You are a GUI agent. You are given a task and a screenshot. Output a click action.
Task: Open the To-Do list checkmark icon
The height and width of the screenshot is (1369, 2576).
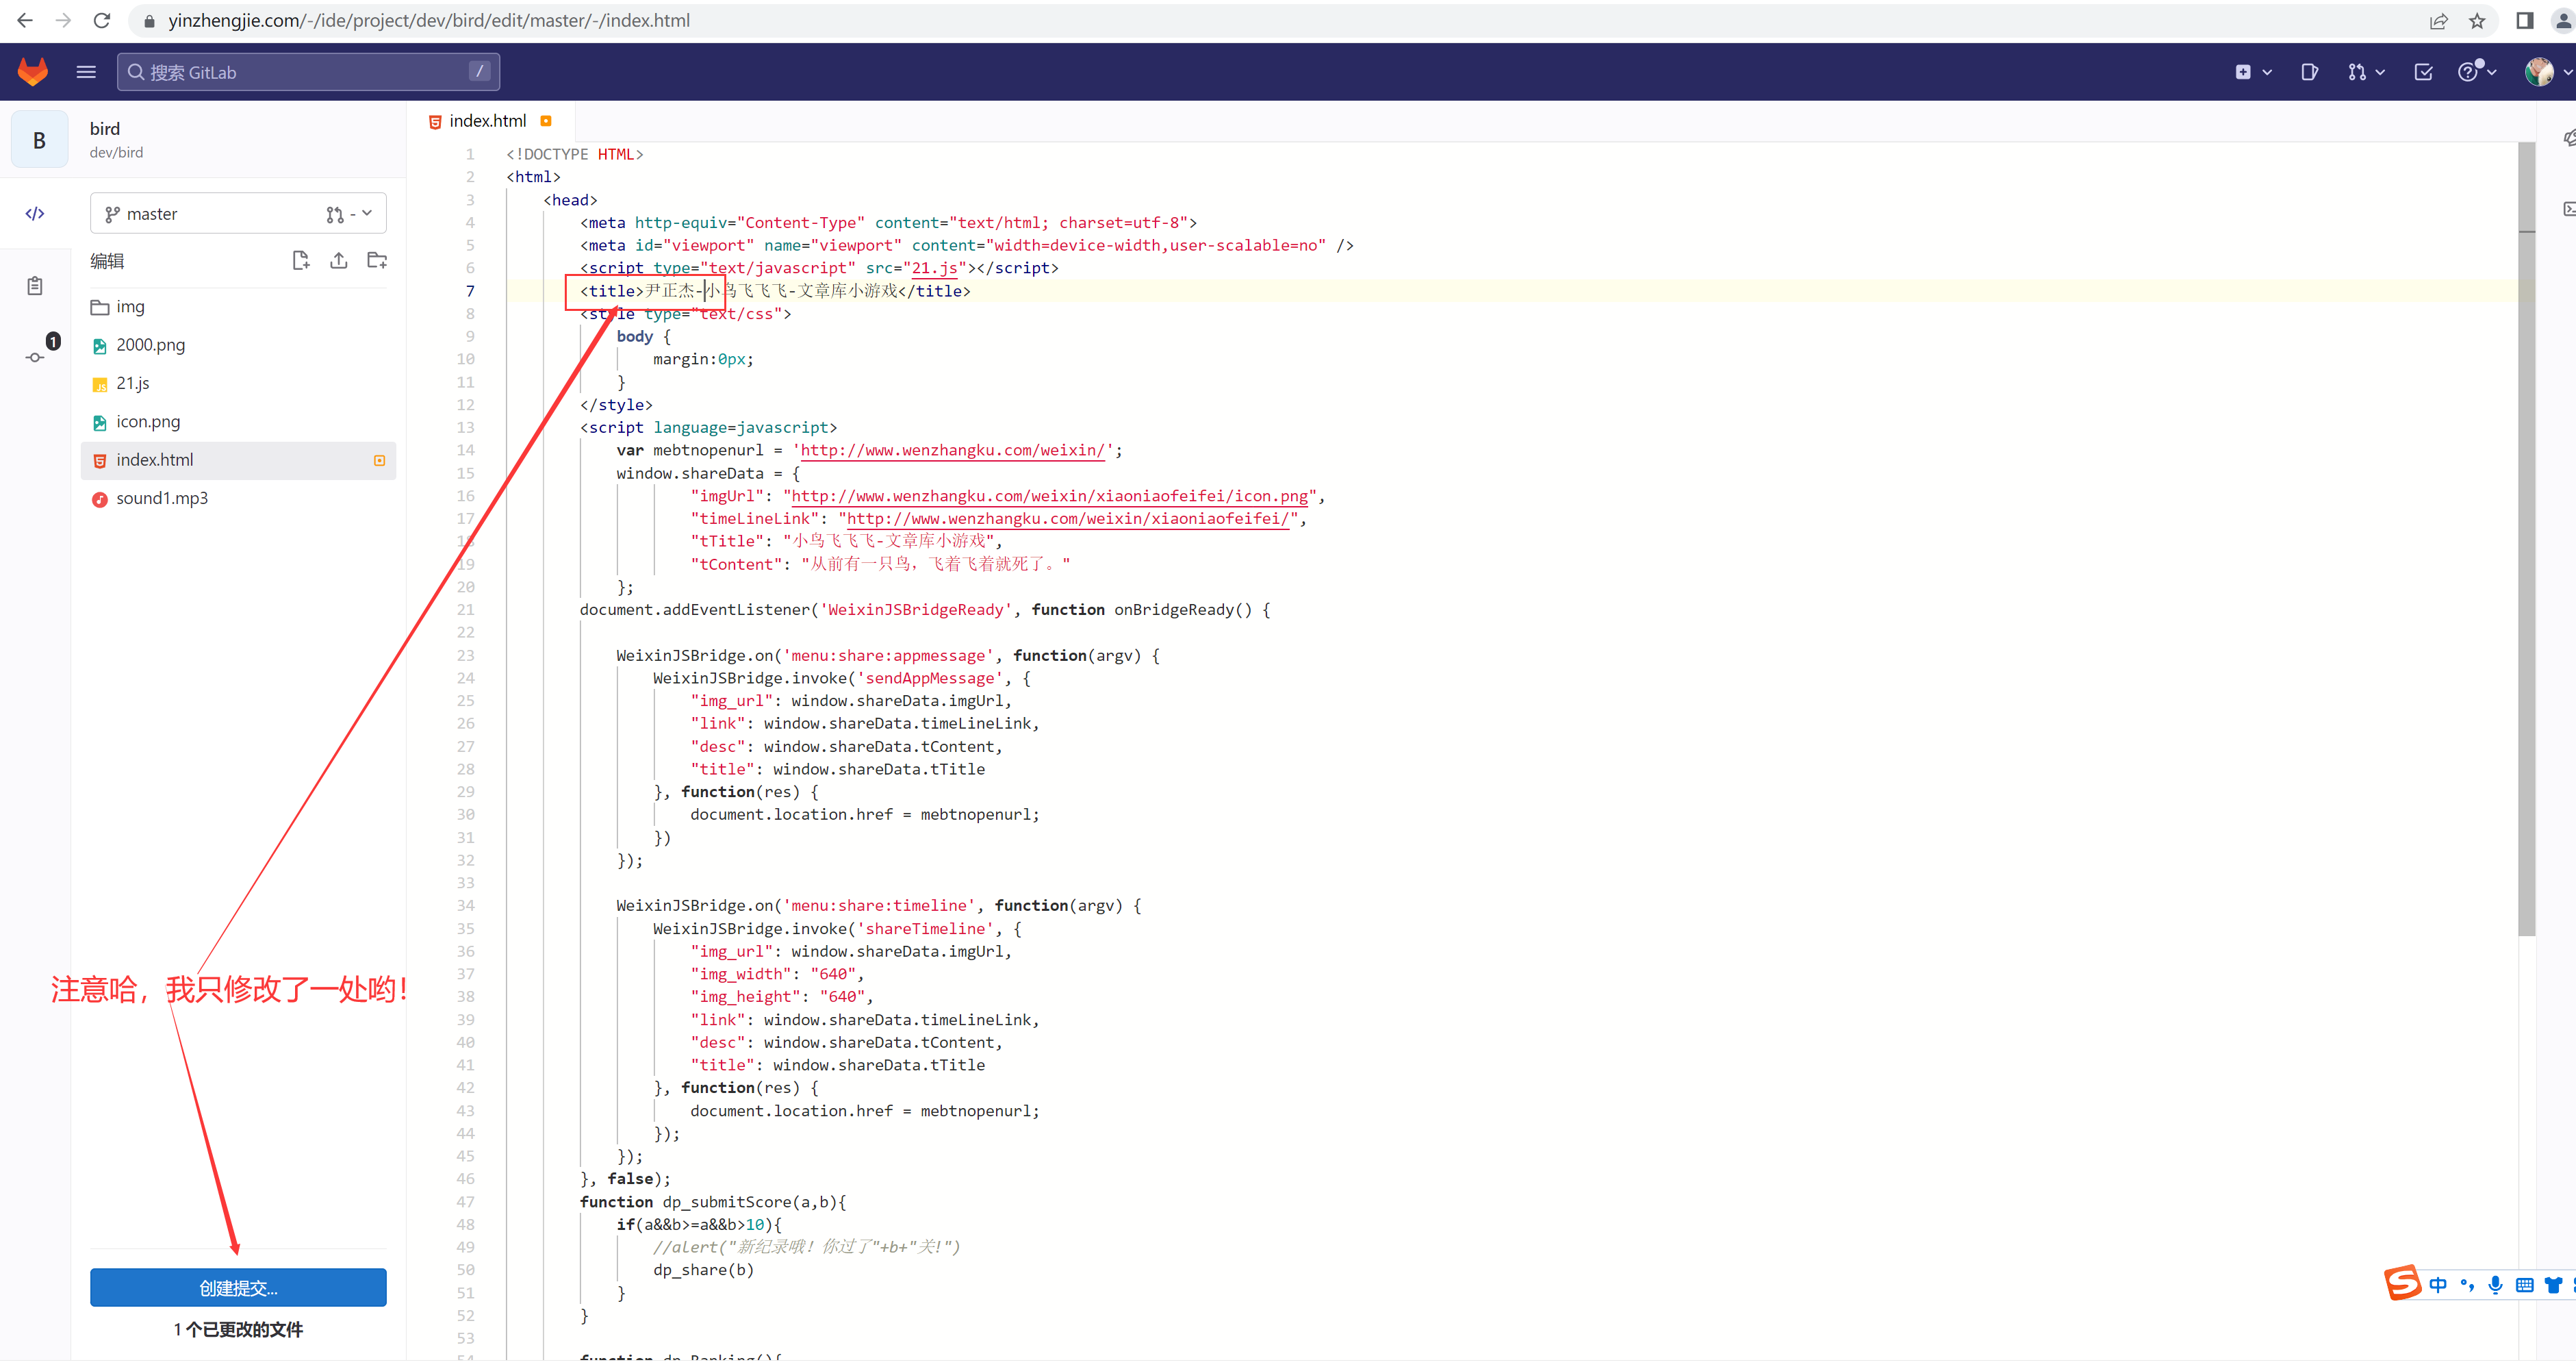point(2424,72)
